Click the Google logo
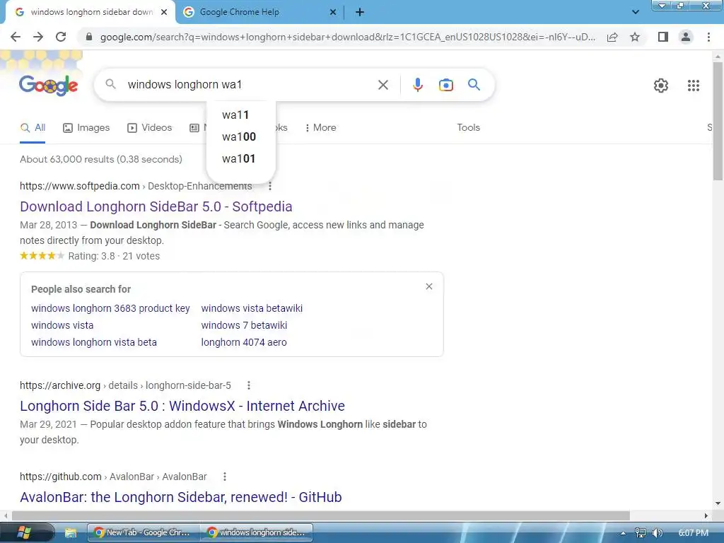 tap(49, 85)
